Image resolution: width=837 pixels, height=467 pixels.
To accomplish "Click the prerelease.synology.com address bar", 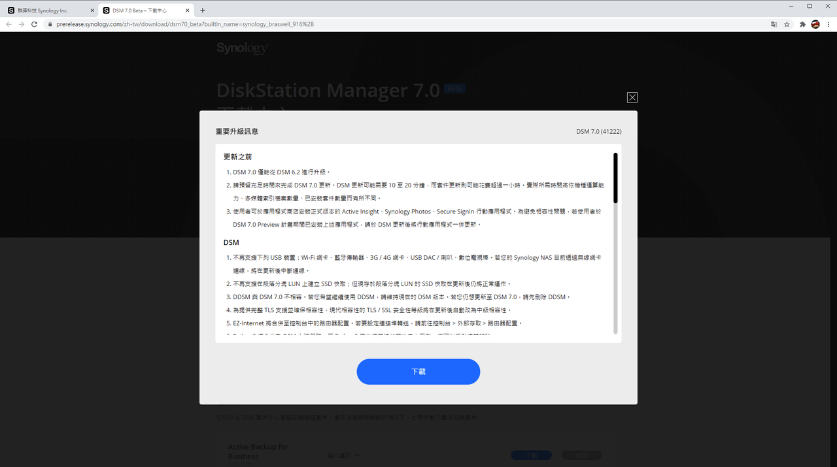I will [405, 24].
